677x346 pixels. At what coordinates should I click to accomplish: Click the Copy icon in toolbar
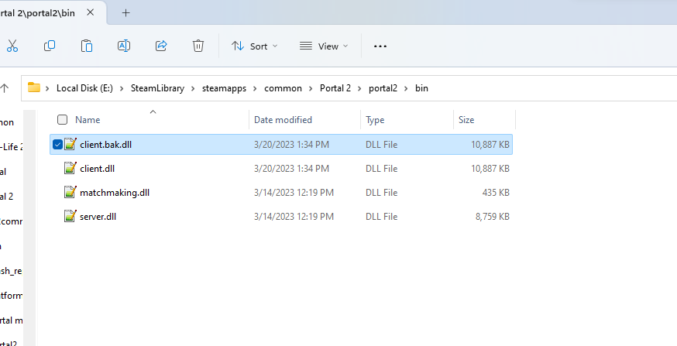pyautogui.click(x=50, y=46)
